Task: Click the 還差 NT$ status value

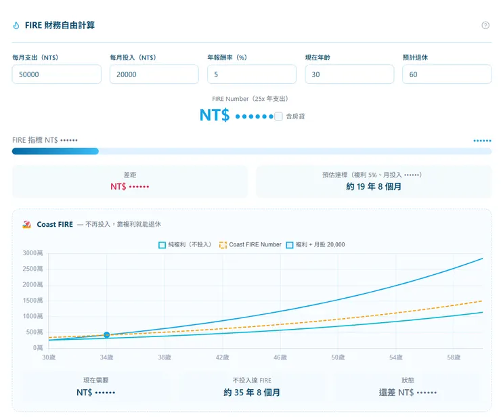Action: 408,393
